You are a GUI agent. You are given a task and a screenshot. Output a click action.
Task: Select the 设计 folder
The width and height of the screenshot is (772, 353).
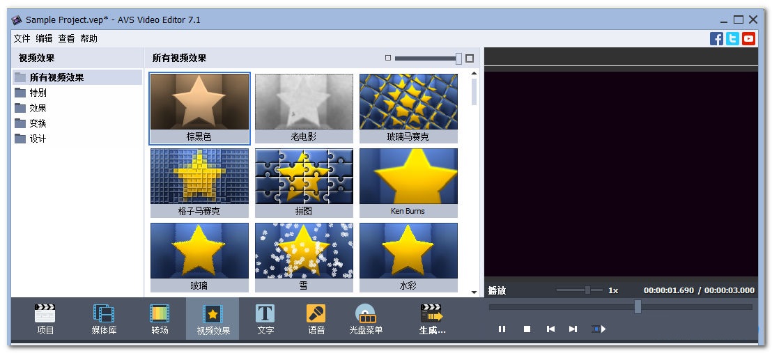point(77,139)
